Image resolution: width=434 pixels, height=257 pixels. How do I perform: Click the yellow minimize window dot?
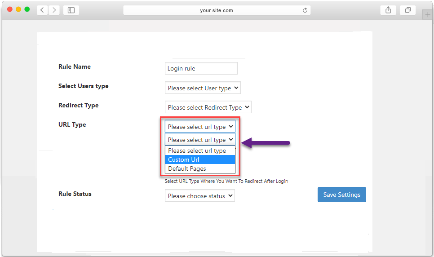(18, 9)
